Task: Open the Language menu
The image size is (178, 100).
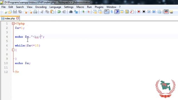Action: (x=55, y=7)
